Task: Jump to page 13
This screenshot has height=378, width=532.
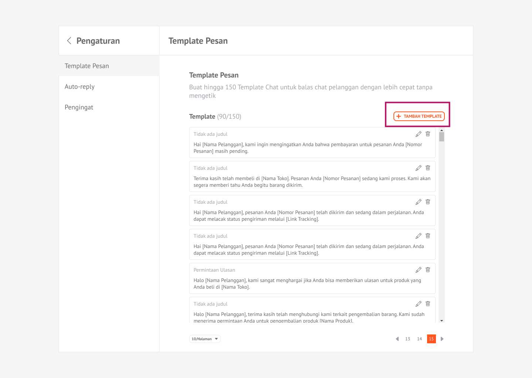Action: (407, 339)
